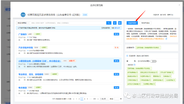184x104 pixels.
Task: Open 专业保洁、清洗、消毒服务 title link
Action: point(31,74)
